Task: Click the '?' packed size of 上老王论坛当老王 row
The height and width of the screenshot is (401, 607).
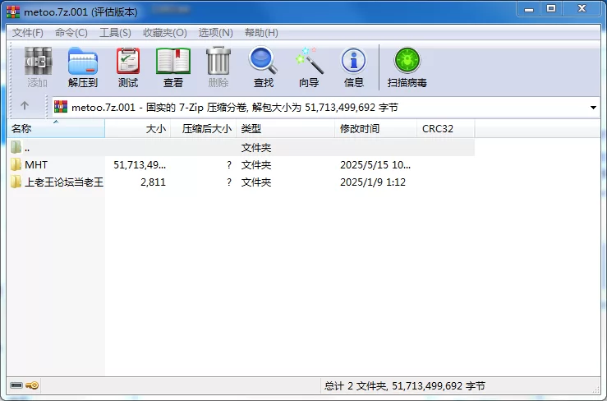Action: pos(229,182)
